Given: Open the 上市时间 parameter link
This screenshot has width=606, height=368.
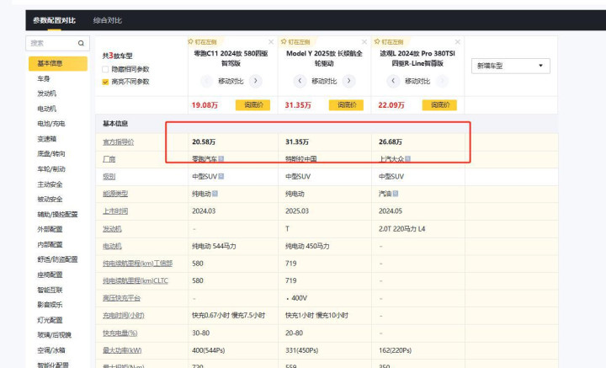Looking at the screenshot, I should click(x=114, y=211).
